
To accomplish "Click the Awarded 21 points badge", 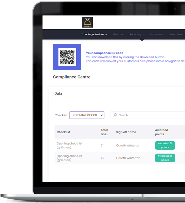I will click(165, 146).
